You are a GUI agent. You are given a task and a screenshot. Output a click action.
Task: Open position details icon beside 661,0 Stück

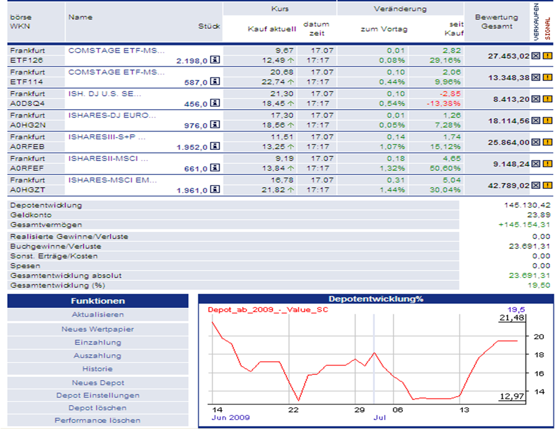click(x=215, y=168)
